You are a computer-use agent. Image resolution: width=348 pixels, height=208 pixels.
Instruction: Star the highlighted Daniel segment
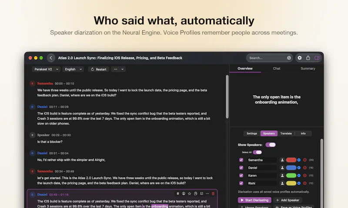(x=189, y=194)
